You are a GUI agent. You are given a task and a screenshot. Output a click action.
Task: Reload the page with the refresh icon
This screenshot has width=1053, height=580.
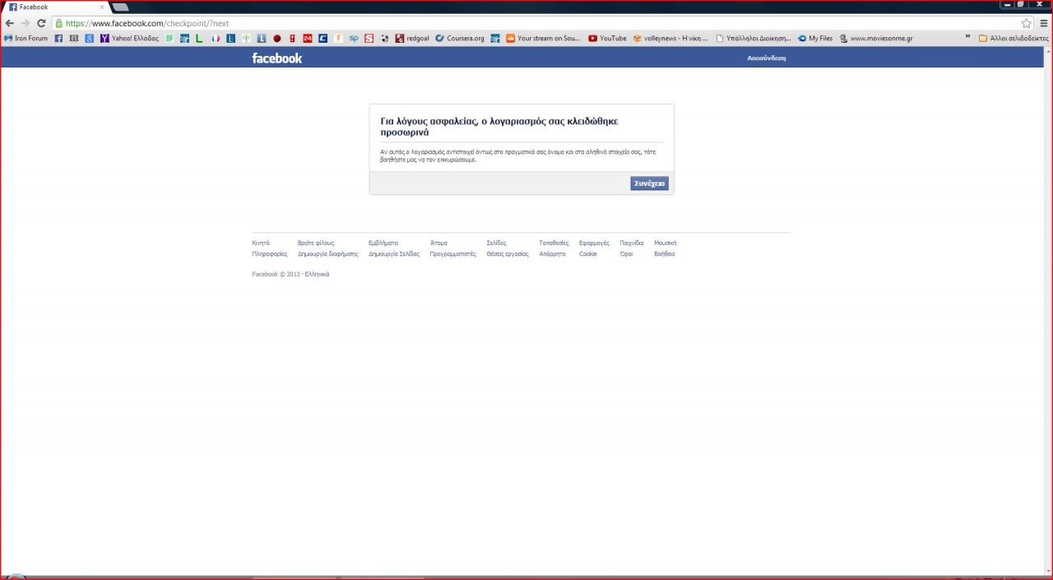click(x=41, y=24)
